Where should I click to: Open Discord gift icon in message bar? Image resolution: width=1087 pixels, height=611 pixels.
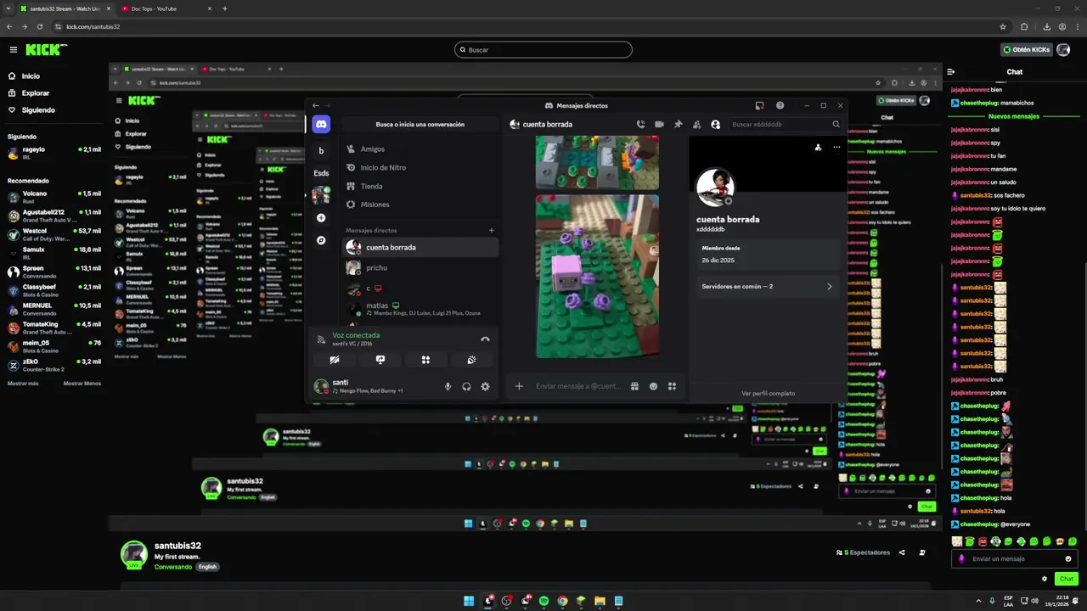tap(634, 386)
